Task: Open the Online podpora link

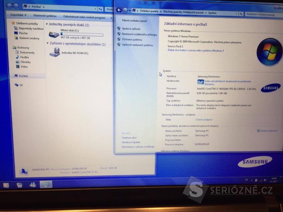Action: 204,119
